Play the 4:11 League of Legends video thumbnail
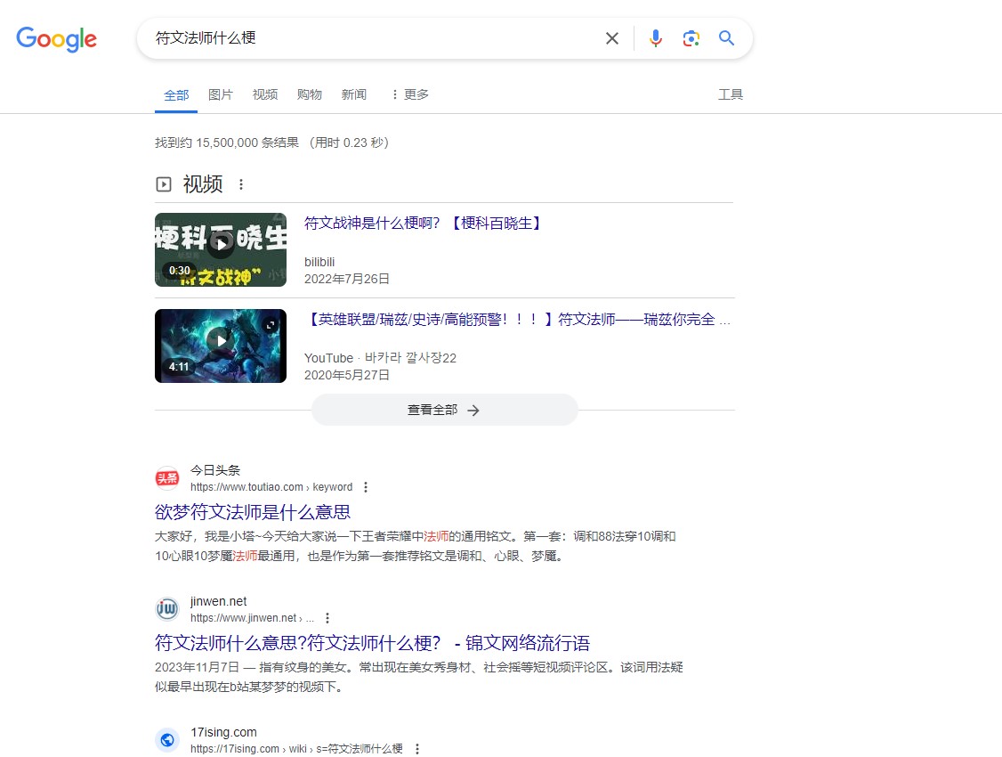Viewport: 1002px width, 757px height. [221, 346]
